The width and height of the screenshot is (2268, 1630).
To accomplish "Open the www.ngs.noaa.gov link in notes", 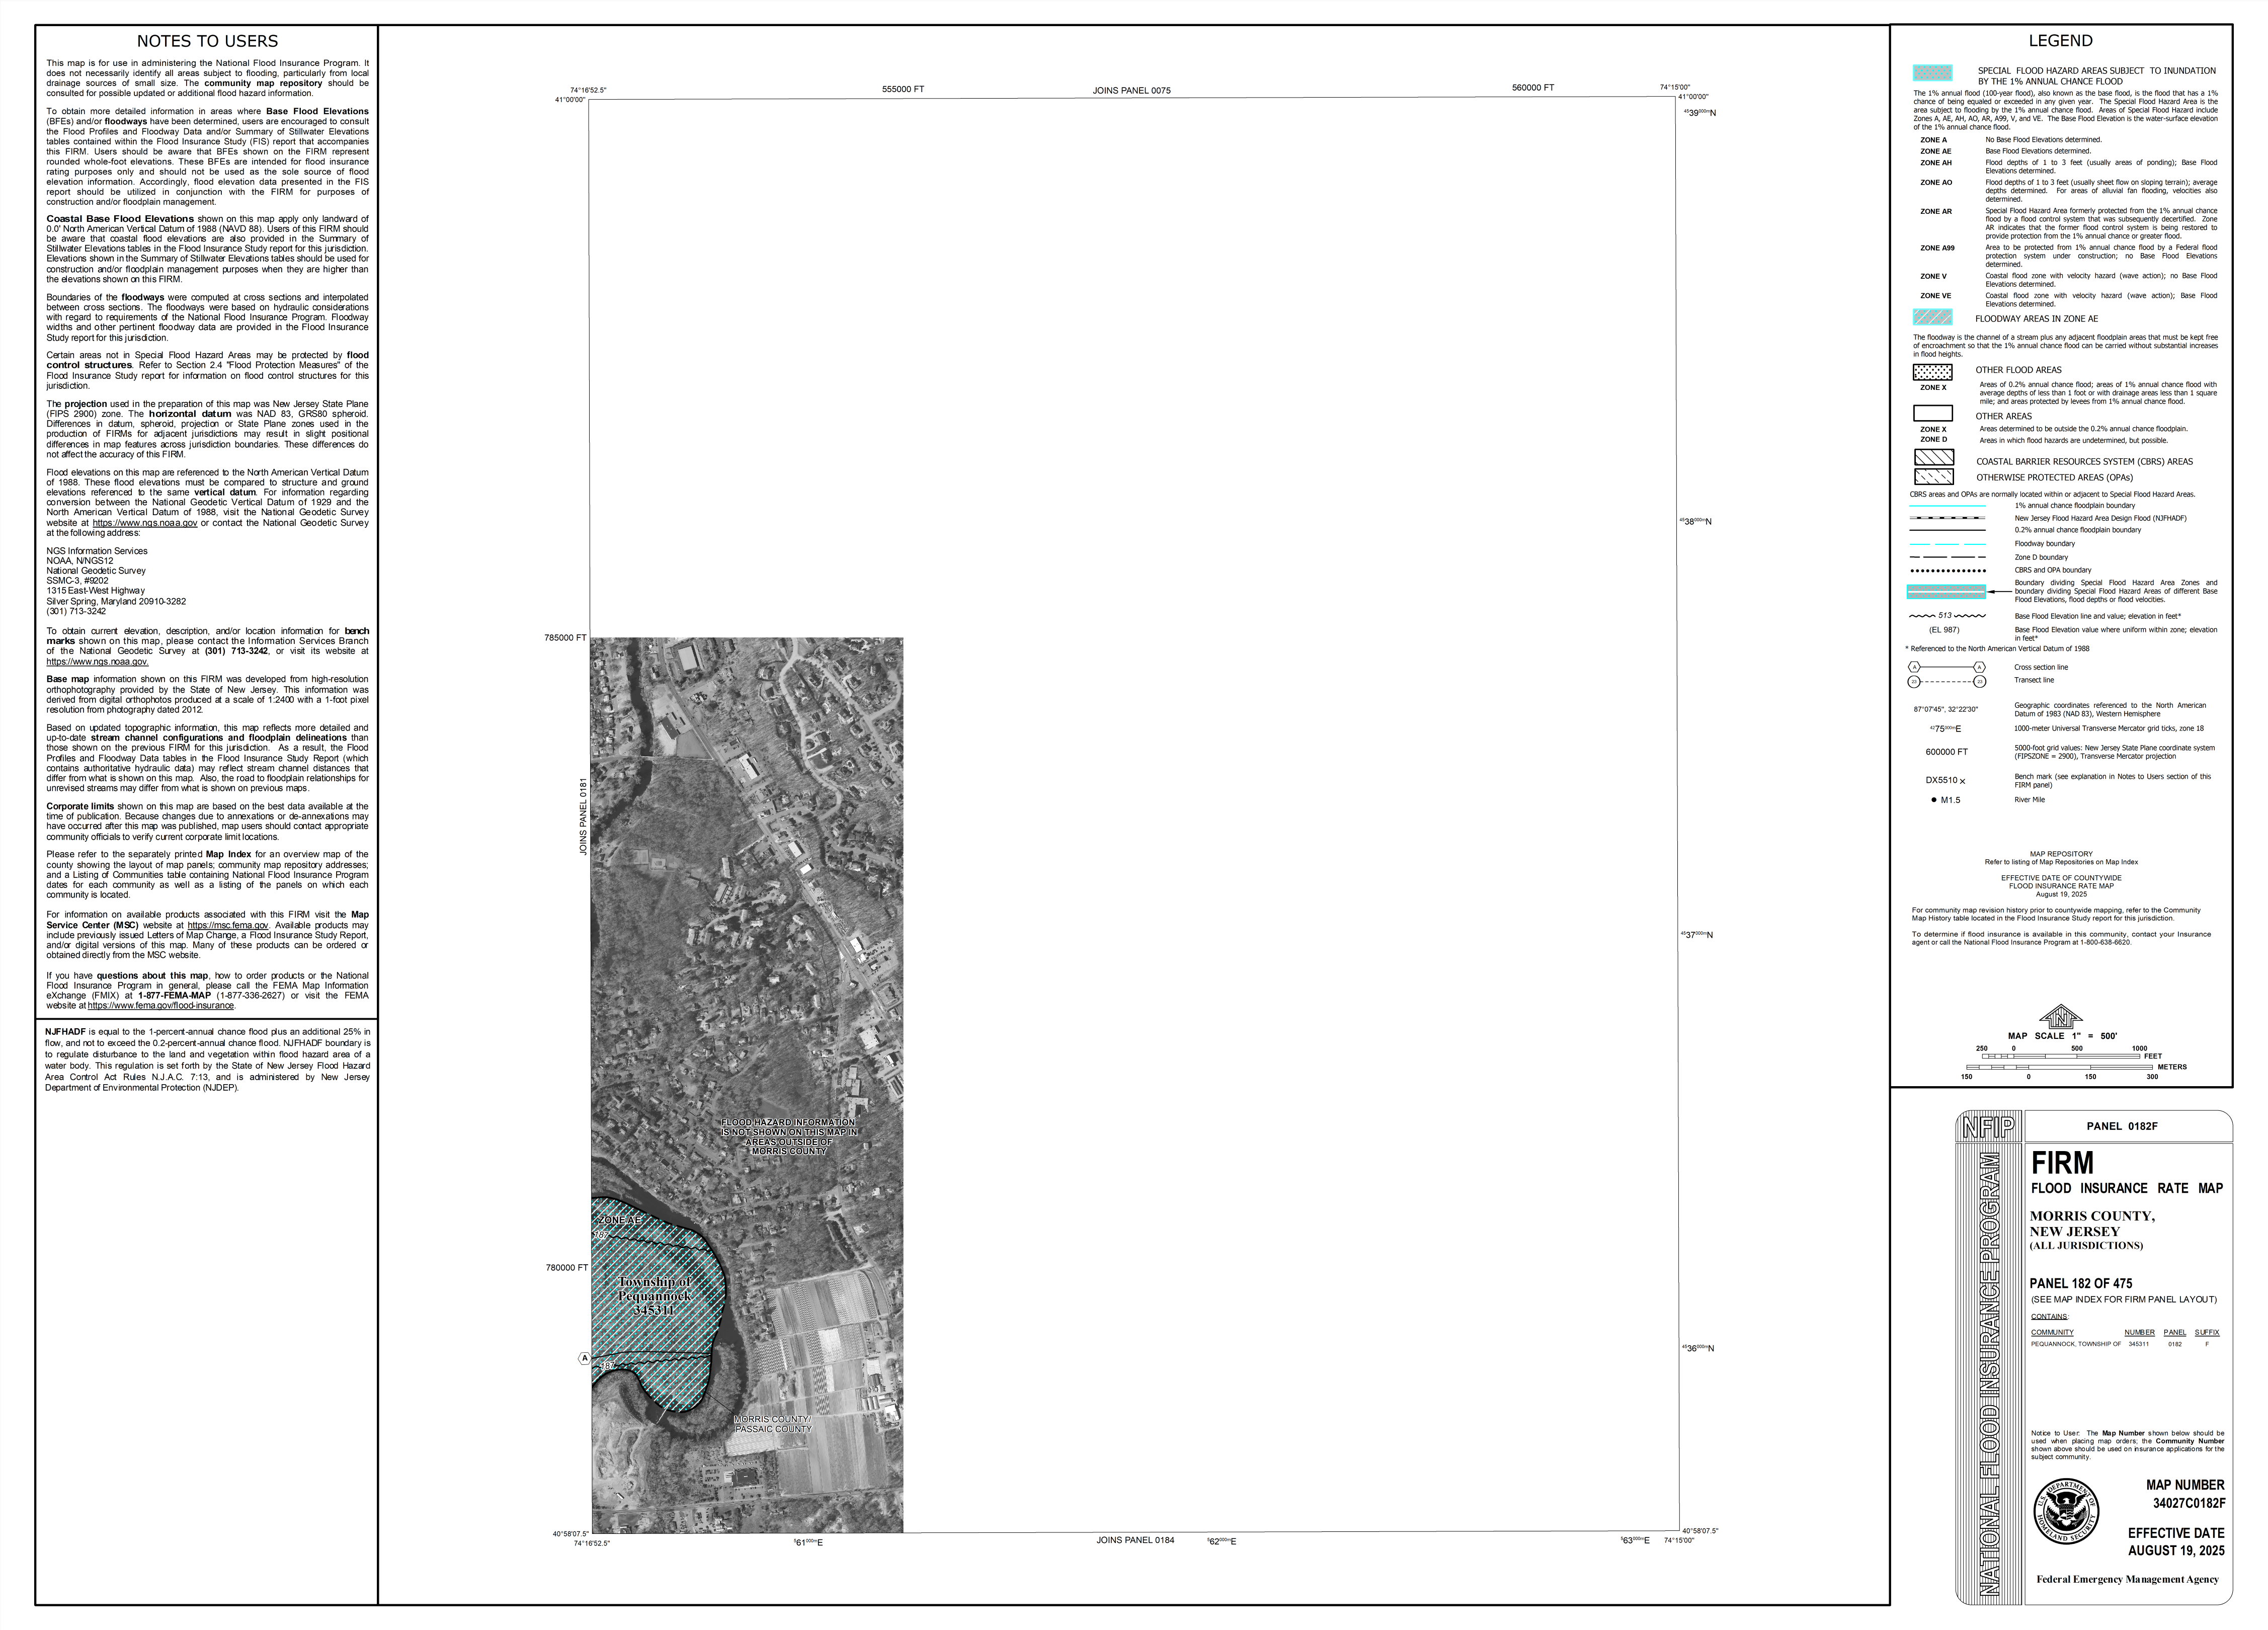I will (x=145, y=523).
